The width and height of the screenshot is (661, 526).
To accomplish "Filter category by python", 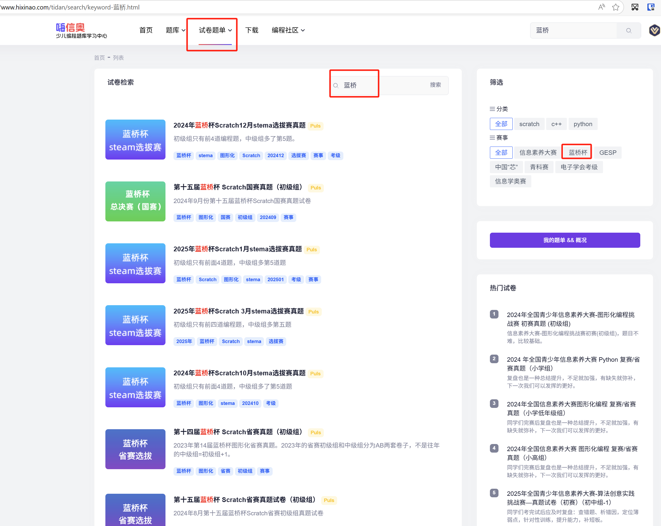I will 583,124.
